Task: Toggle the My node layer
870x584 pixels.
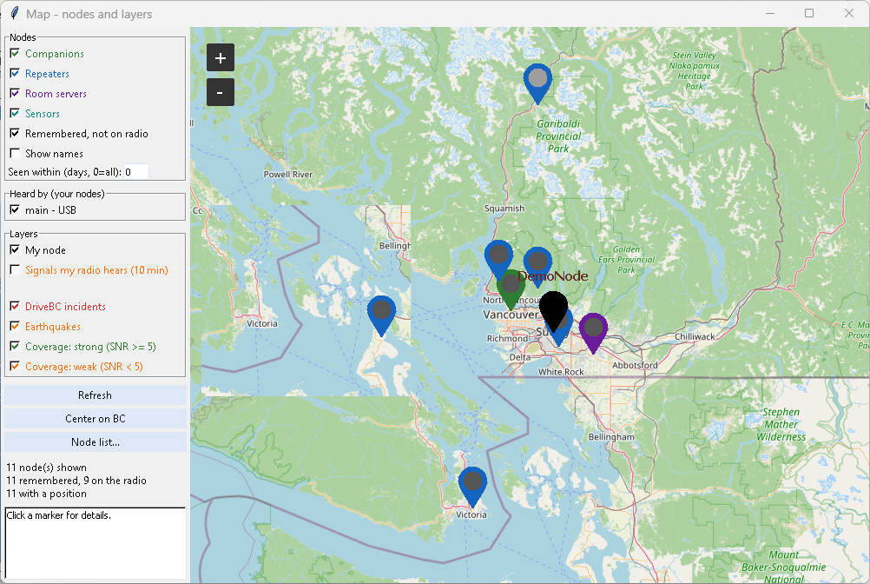Action: pos(15,249)
